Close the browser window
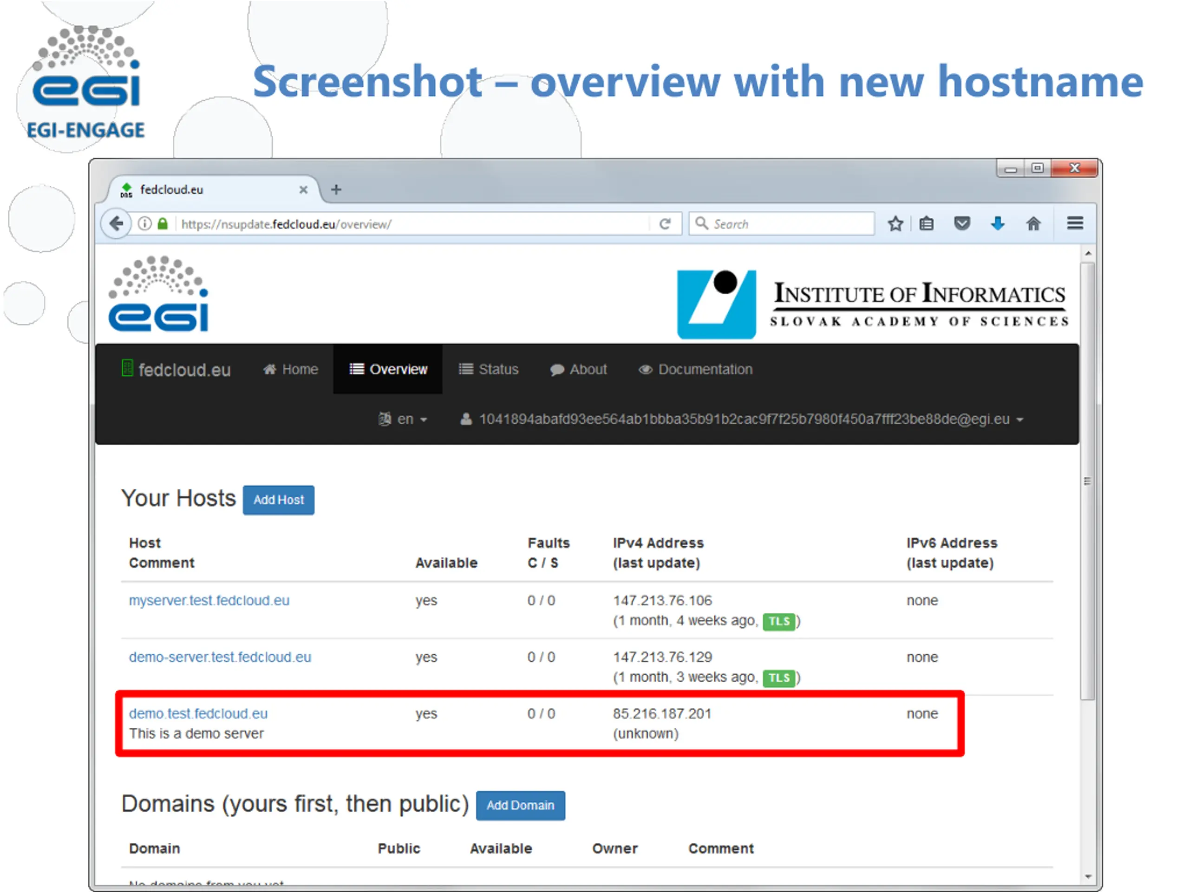 (1074, 168)
